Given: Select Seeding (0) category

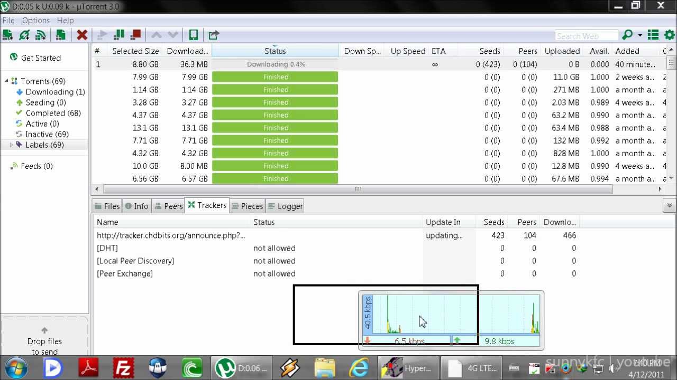Looking at the screenshot, I should tap(45, 102).
